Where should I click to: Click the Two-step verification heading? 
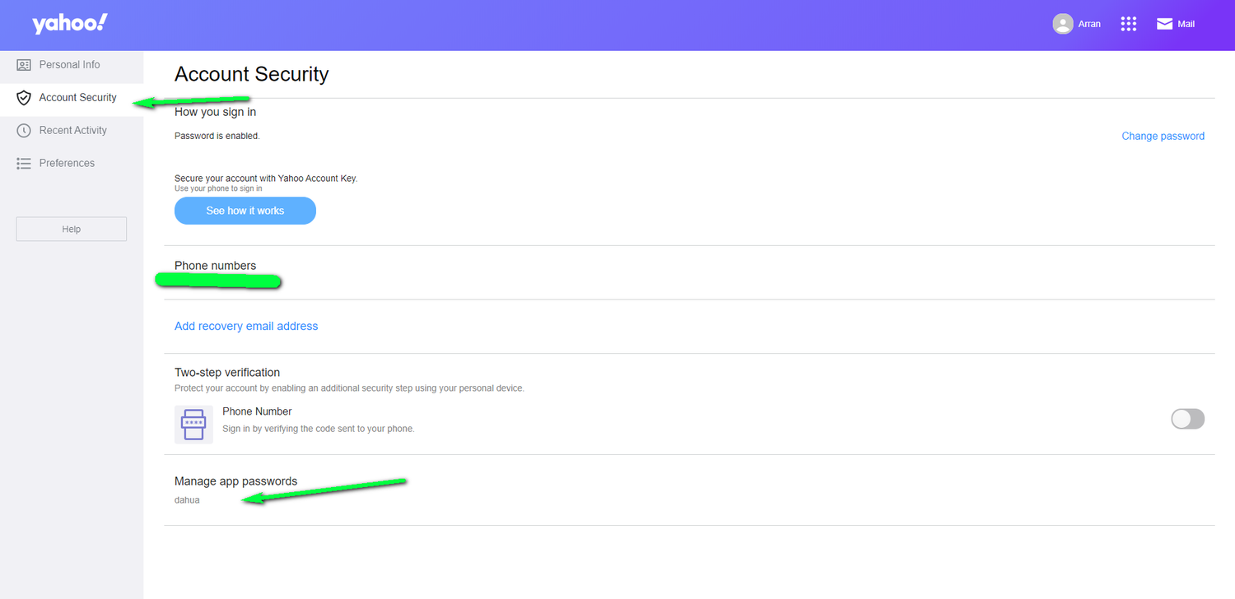point(227,373)
